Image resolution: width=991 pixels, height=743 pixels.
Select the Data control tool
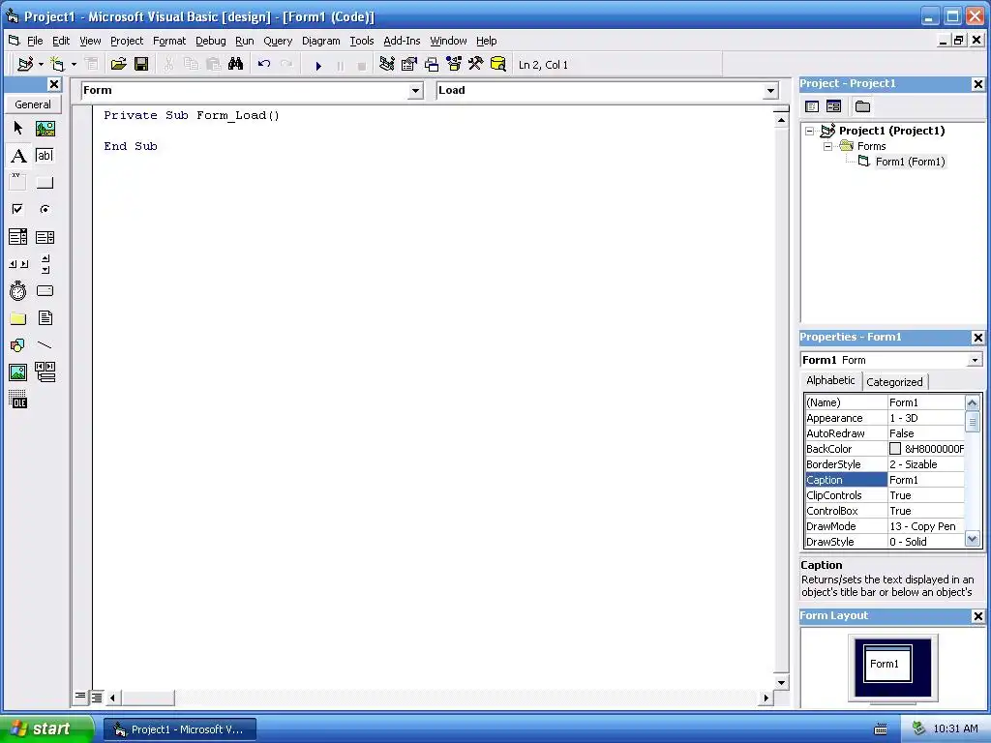pyautogui.click(x=45, y=372)
